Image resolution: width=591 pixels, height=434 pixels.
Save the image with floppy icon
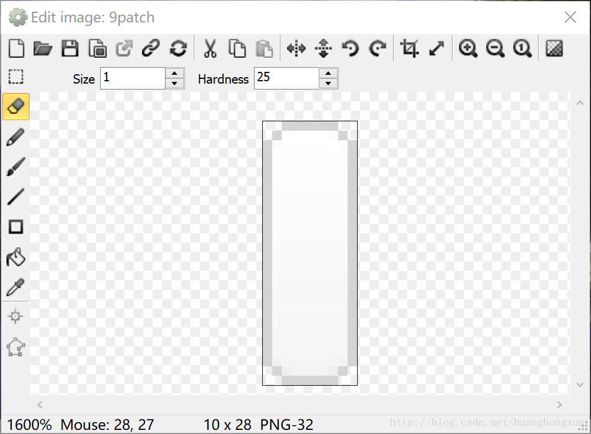pos(70,48)
